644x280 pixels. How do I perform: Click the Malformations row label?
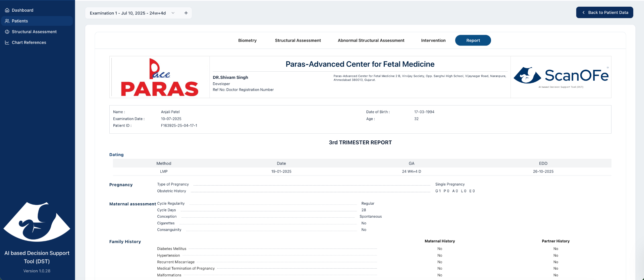click(169, 275)
